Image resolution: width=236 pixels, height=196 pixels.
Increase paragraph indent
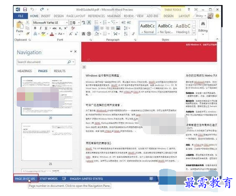click(129, 23)
